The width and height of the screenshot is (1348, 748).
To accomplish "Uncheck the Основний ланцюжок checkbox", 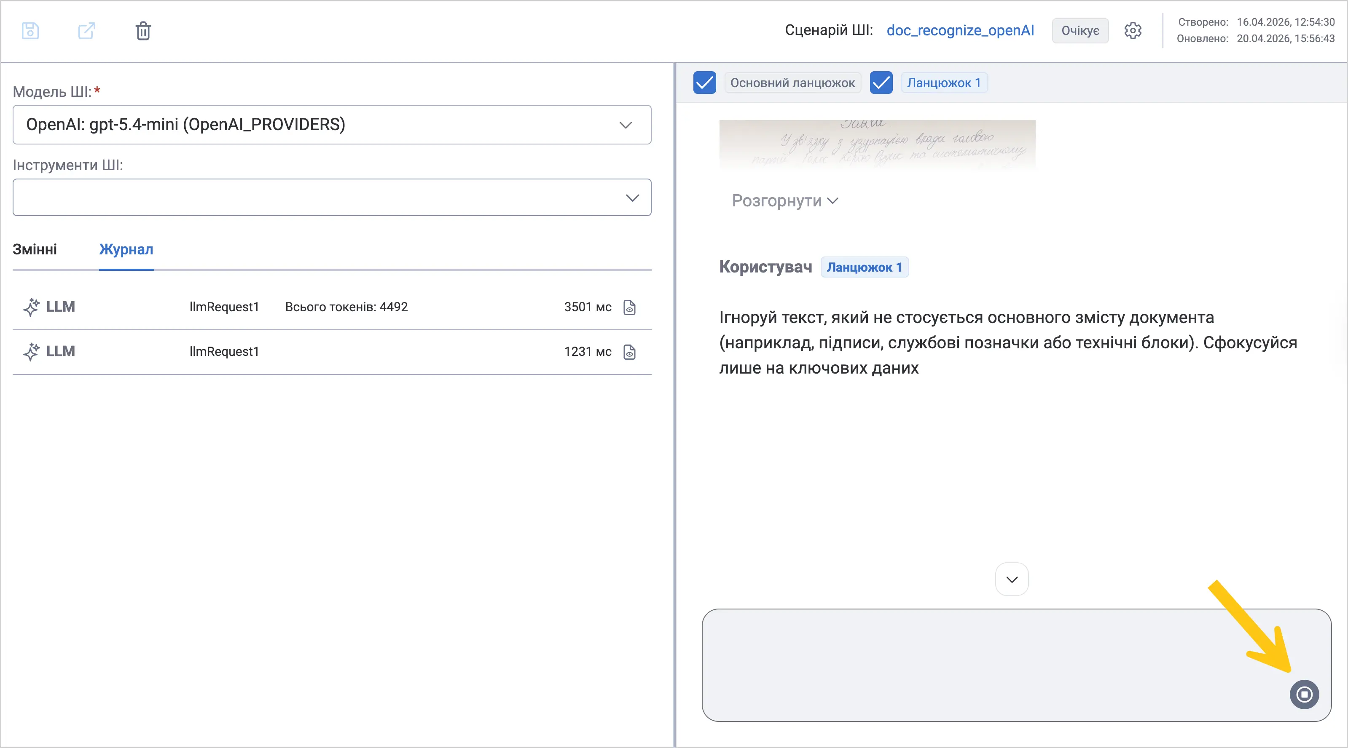I will pyautogui.click(x=704, y=83).
